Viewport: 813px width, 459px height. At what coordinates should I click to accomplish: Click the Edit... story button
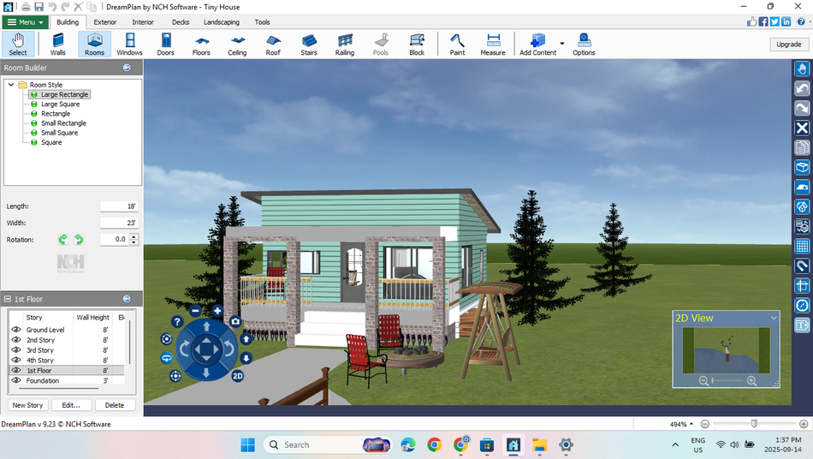(71, 405)
